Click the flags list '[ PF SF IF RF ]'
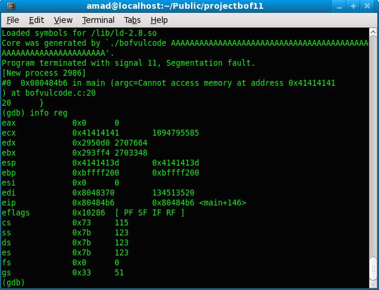Viewport: 379px width, 290px height. tap(150, 213)
